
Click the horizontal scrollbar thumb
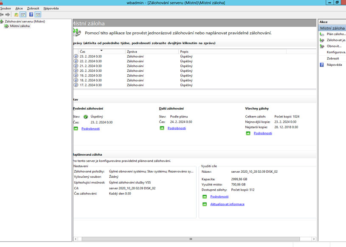click(x=191, y=239)
